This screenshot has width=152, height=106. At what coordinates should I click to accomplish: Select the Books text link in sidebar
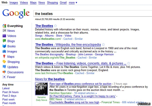(x=11, y=46)
